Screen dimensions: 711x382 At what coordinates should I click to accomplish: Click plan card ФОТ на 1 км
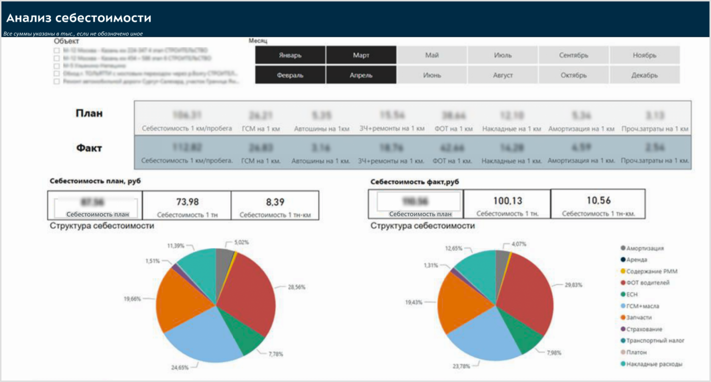click(453, 120)
